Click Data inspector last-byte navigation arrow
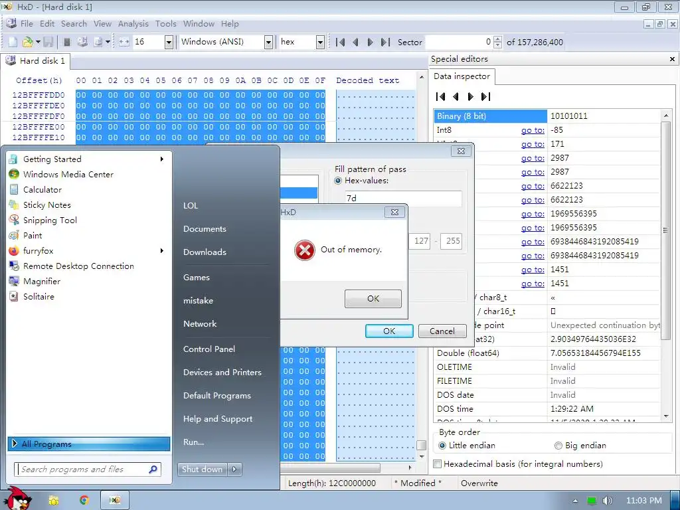680x510 pixels. 485,96
